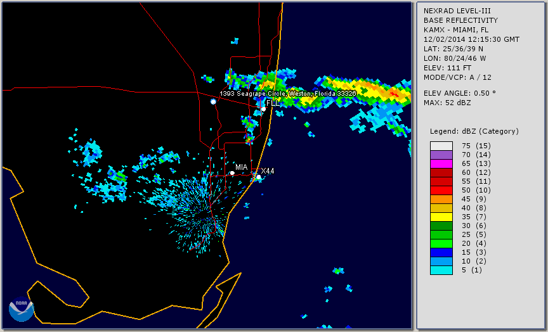Select the 50 dBZ bright red swatch

(x=441, y=190)
